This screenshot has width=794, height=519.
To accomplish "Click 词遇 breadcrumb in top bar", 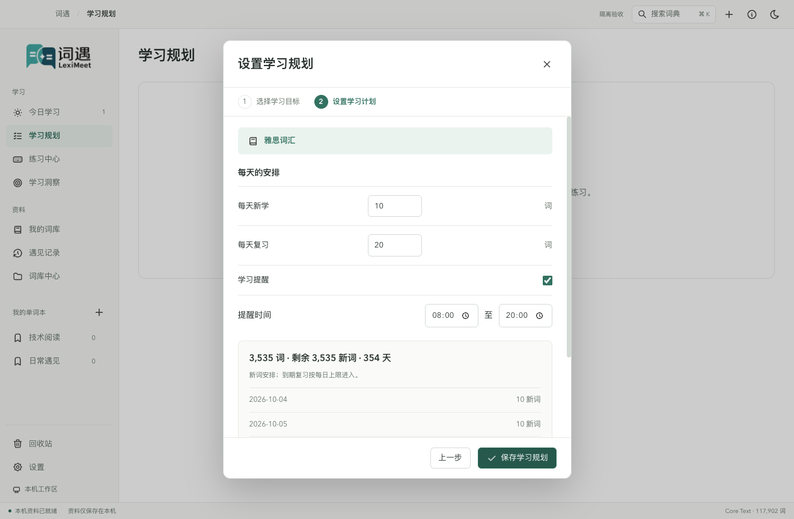I will coord(63,14).
